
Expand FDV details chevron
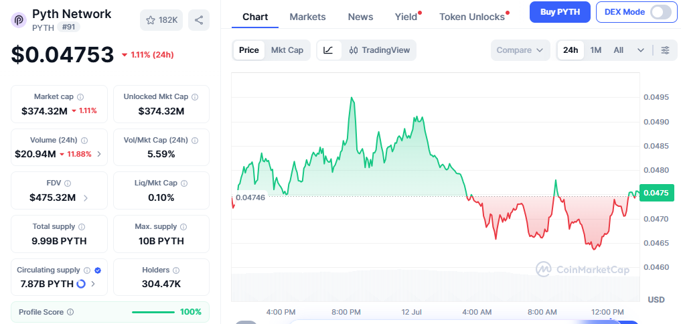tap(86, 198)
